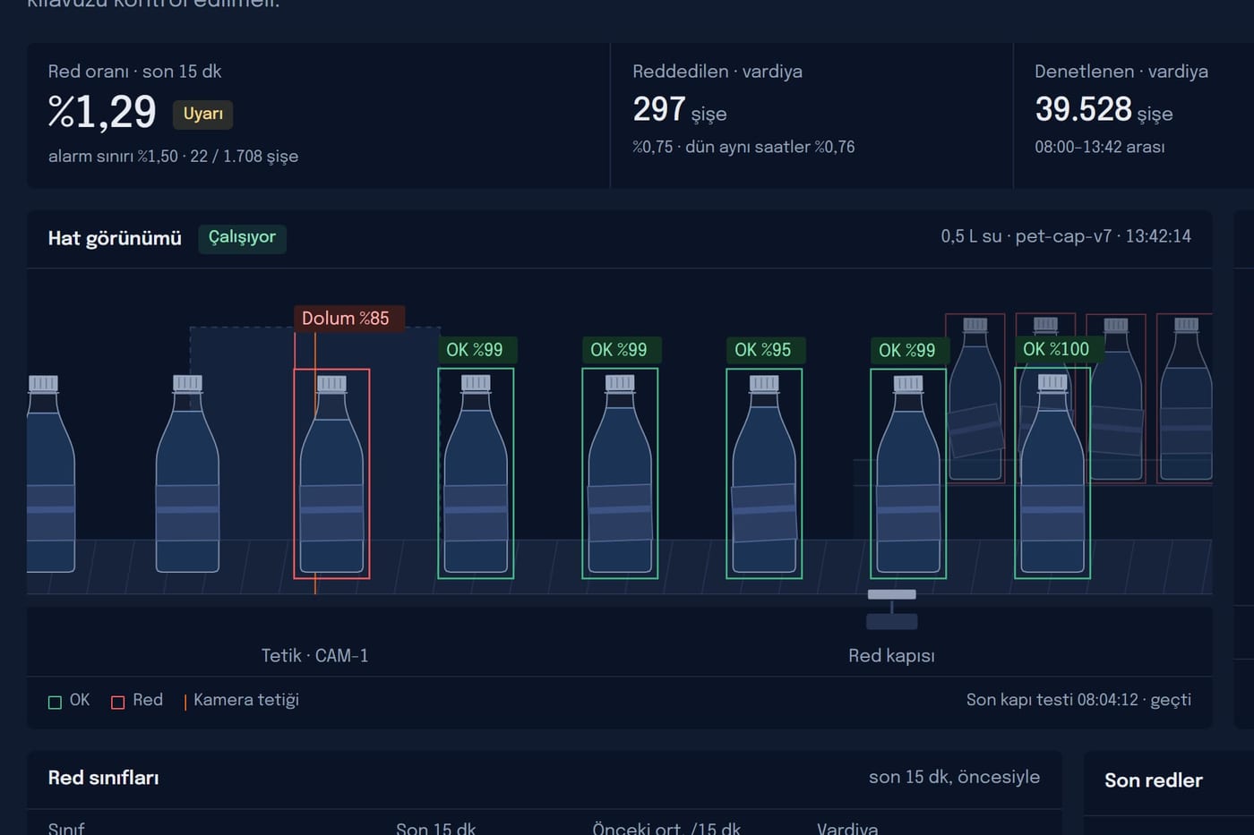Open the Son redler panel heading
This screenshot has width=1254, height=835.
(1154, 780)
